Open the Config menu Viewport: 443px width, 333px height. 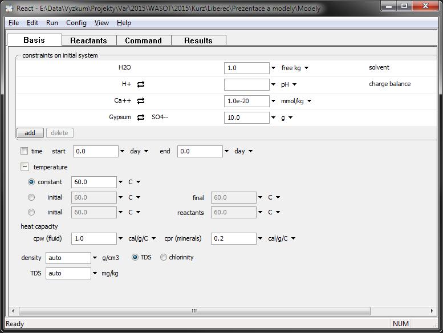click(76, 23)
